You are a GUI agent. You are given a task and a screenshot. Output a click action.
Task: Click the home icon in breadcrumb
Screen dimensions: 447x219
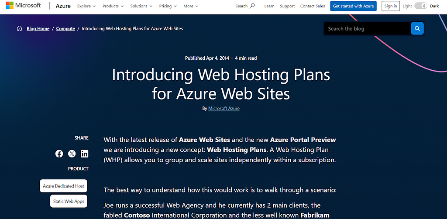tap(19, 28)
